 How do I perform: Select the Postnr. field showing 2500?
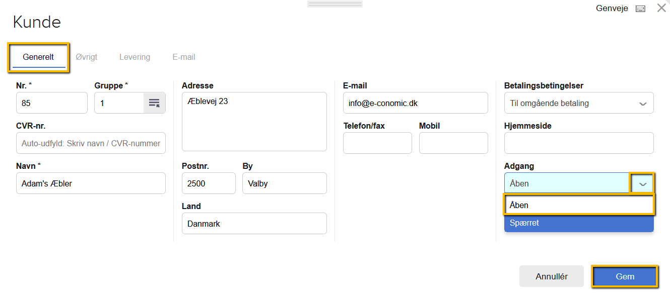pos(208,183)
